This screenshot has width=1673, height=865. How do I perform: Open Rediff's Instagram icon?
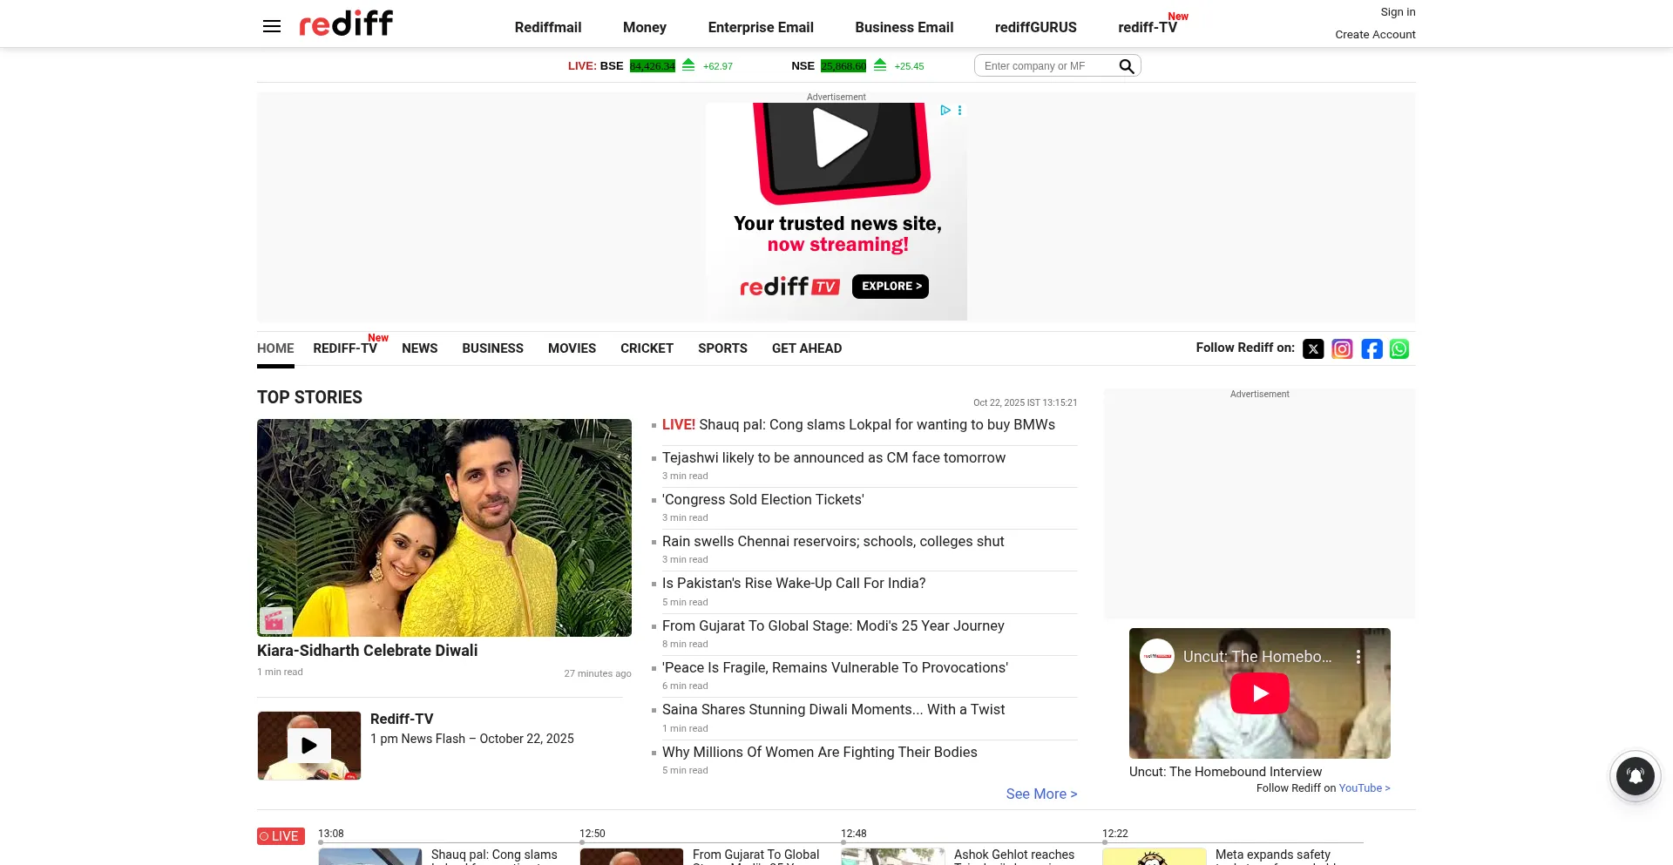point(1342,349)
